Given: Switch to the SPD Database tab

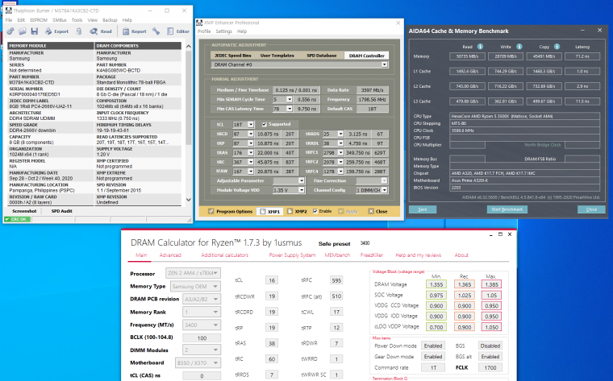Looking at the screenshot, I should [x=321, y=56].
